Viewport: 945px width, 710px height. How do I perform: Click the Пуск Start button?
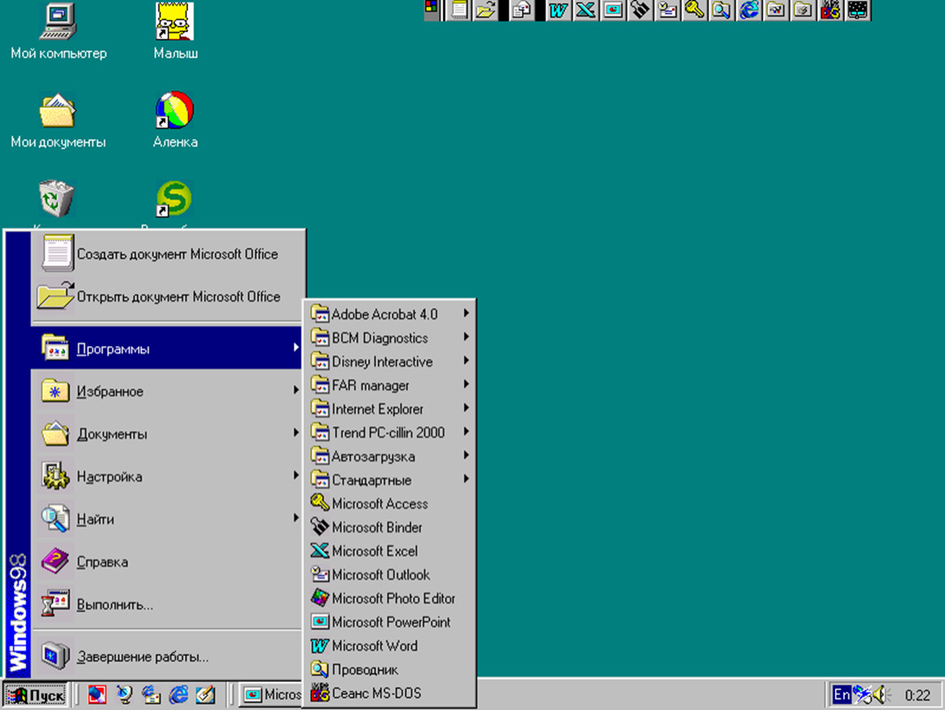click(35, 695)
